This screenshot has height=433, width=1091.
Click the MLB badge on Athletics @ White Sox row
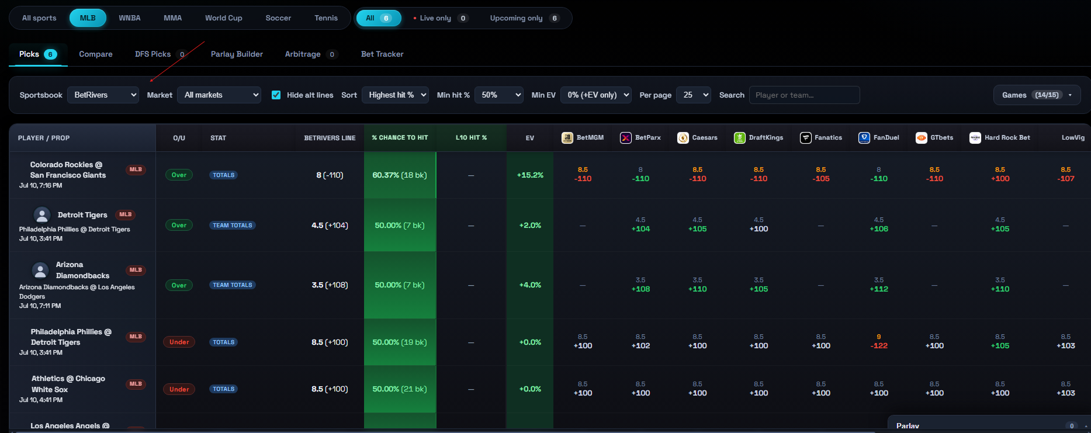pos(136,384)
